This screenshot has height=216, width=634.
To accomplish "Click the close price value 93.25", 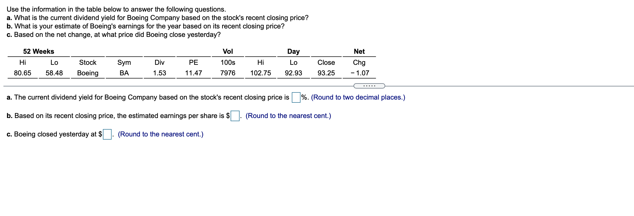I will (326, 73).
